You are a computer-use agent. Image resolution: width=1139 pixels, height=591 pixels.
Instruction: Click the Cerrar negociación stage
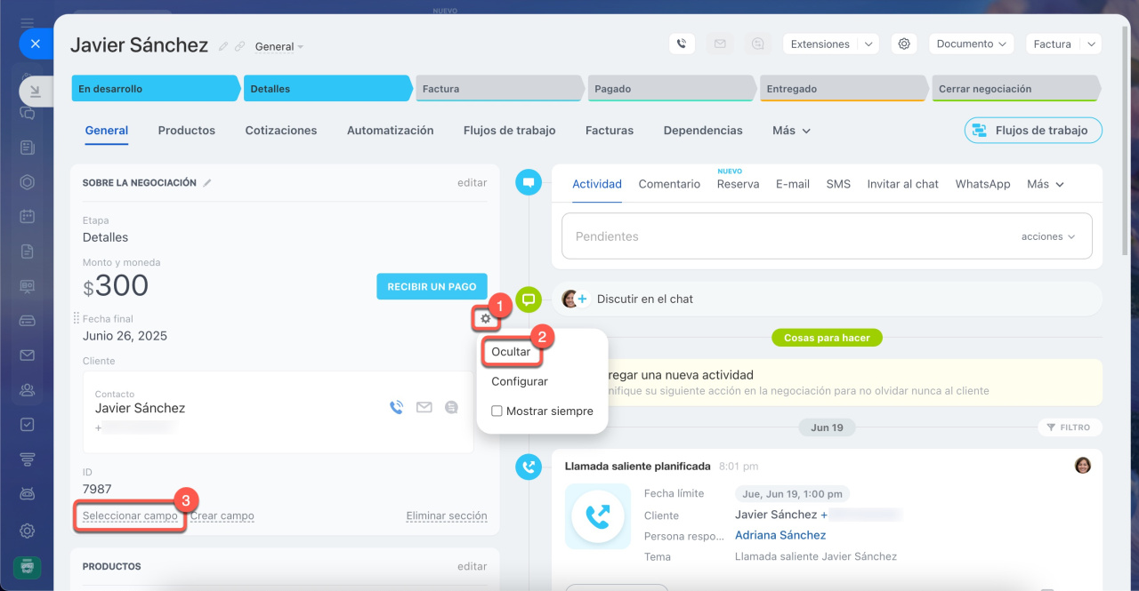point(1016,89)
